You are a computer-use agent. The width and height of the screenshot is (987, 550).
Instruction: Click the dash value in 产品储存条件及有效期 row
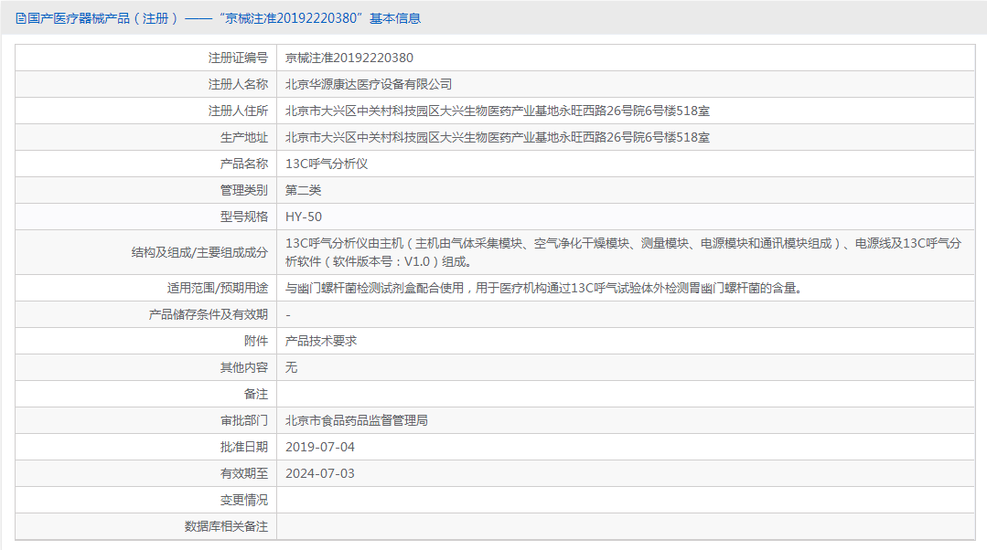pos(287,315)
